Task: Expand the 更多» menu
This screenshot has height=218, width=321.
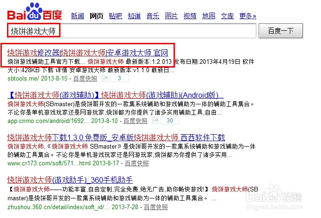Action: (x=247, y=16)
